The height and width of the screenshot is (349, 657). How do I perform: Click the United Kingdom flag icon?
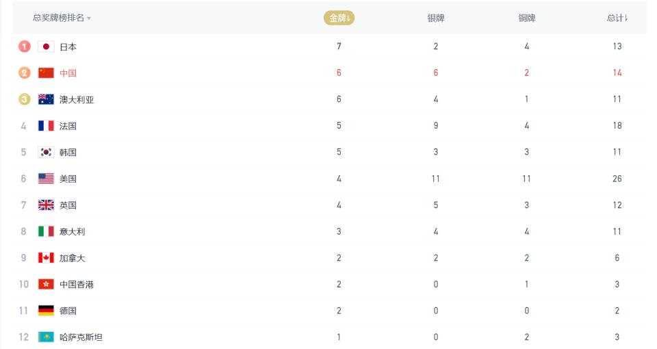point(46,205)
